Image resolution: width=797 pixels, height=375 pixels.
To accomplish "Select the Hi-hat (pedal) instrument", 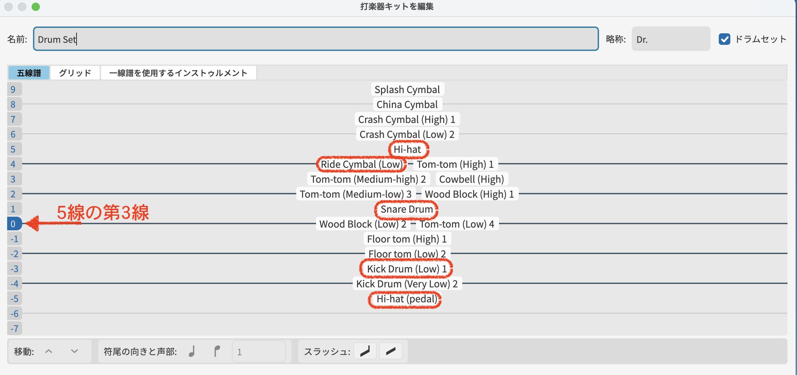I will (406, 299).
